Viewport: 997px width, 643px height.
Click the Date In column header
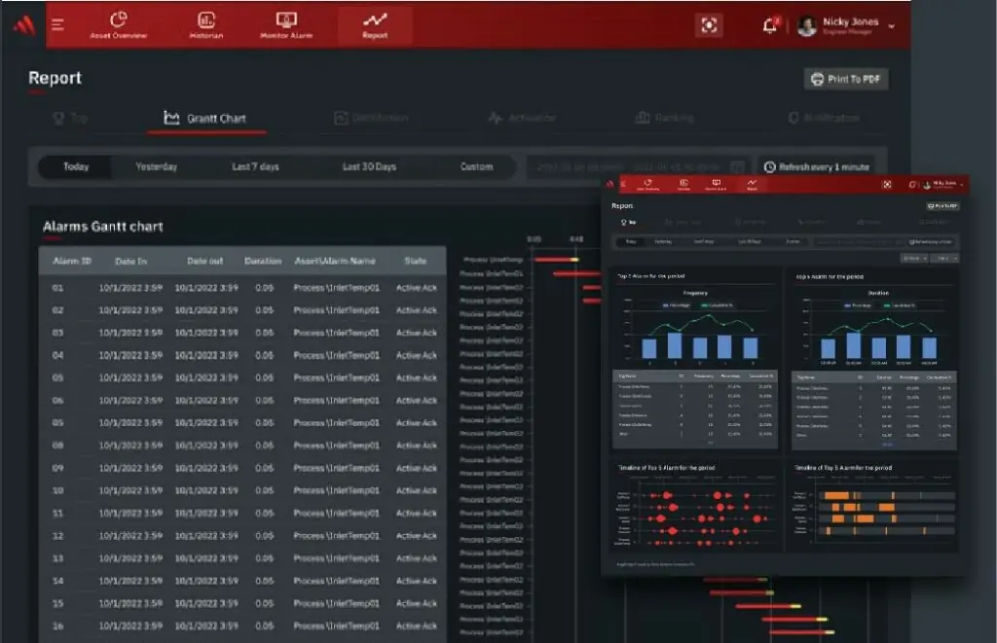click(x=131, y=261)
